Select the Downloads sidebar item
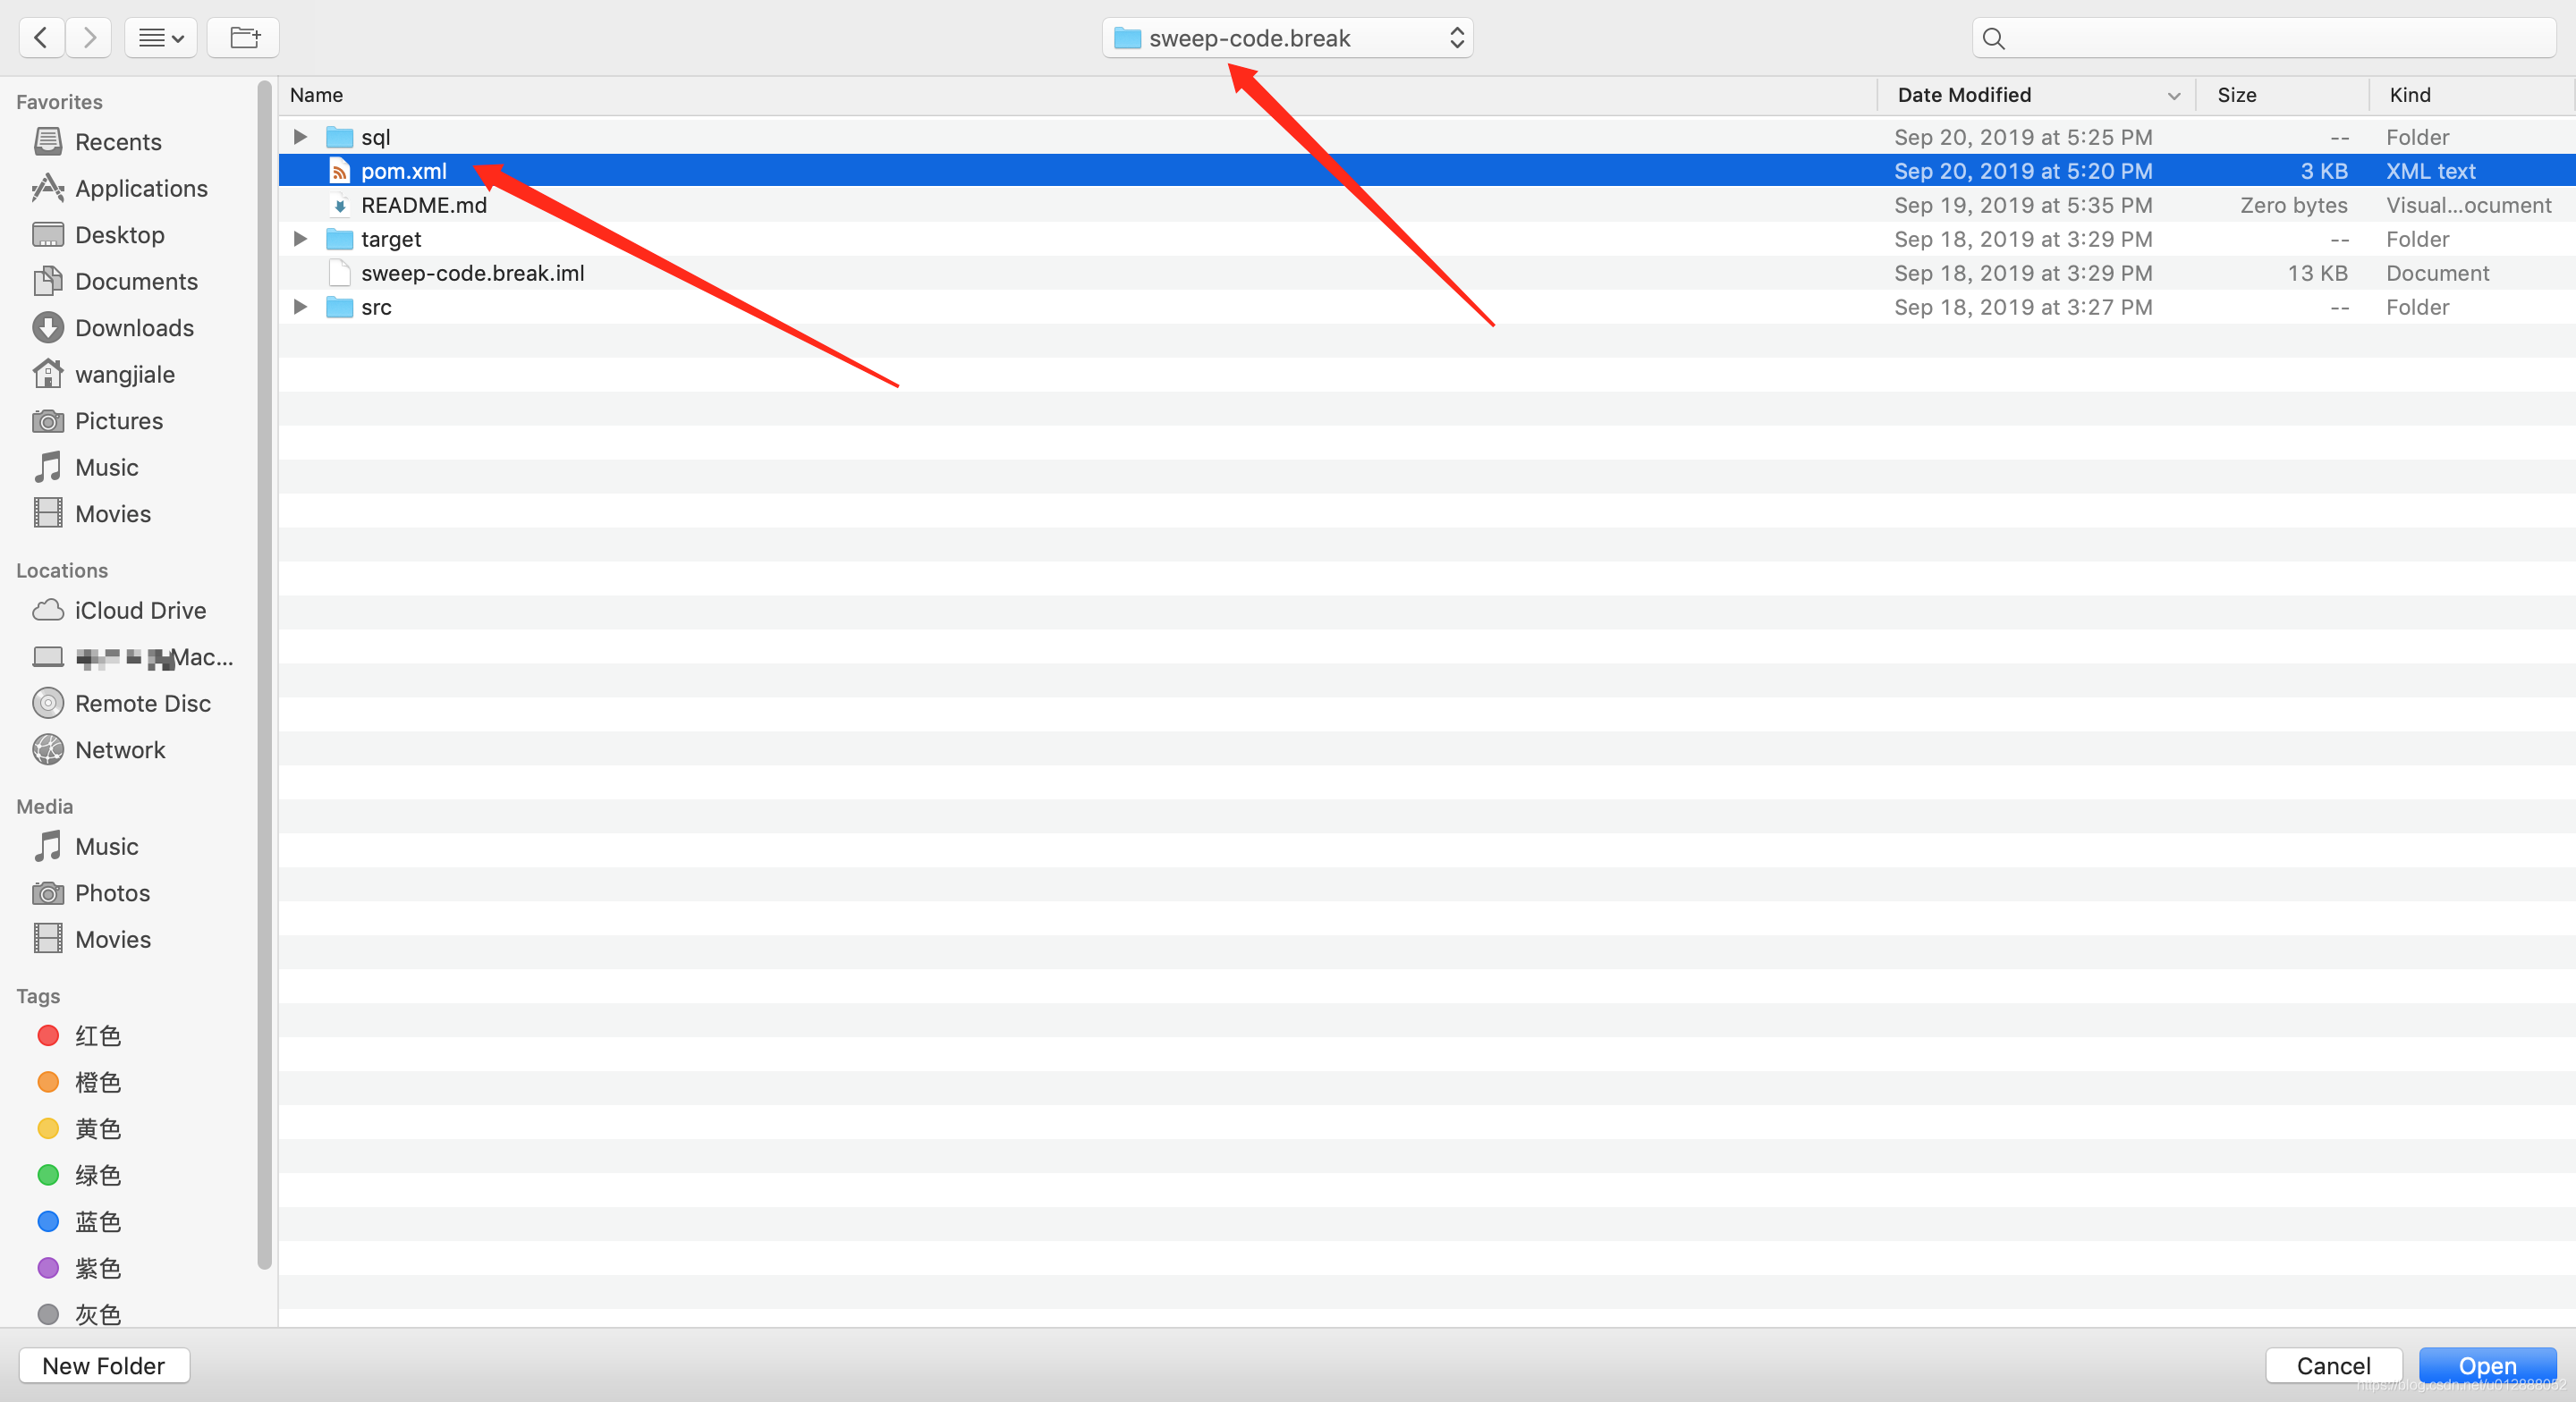This screenshot has width=2576, height=1402. coord(136,326)
